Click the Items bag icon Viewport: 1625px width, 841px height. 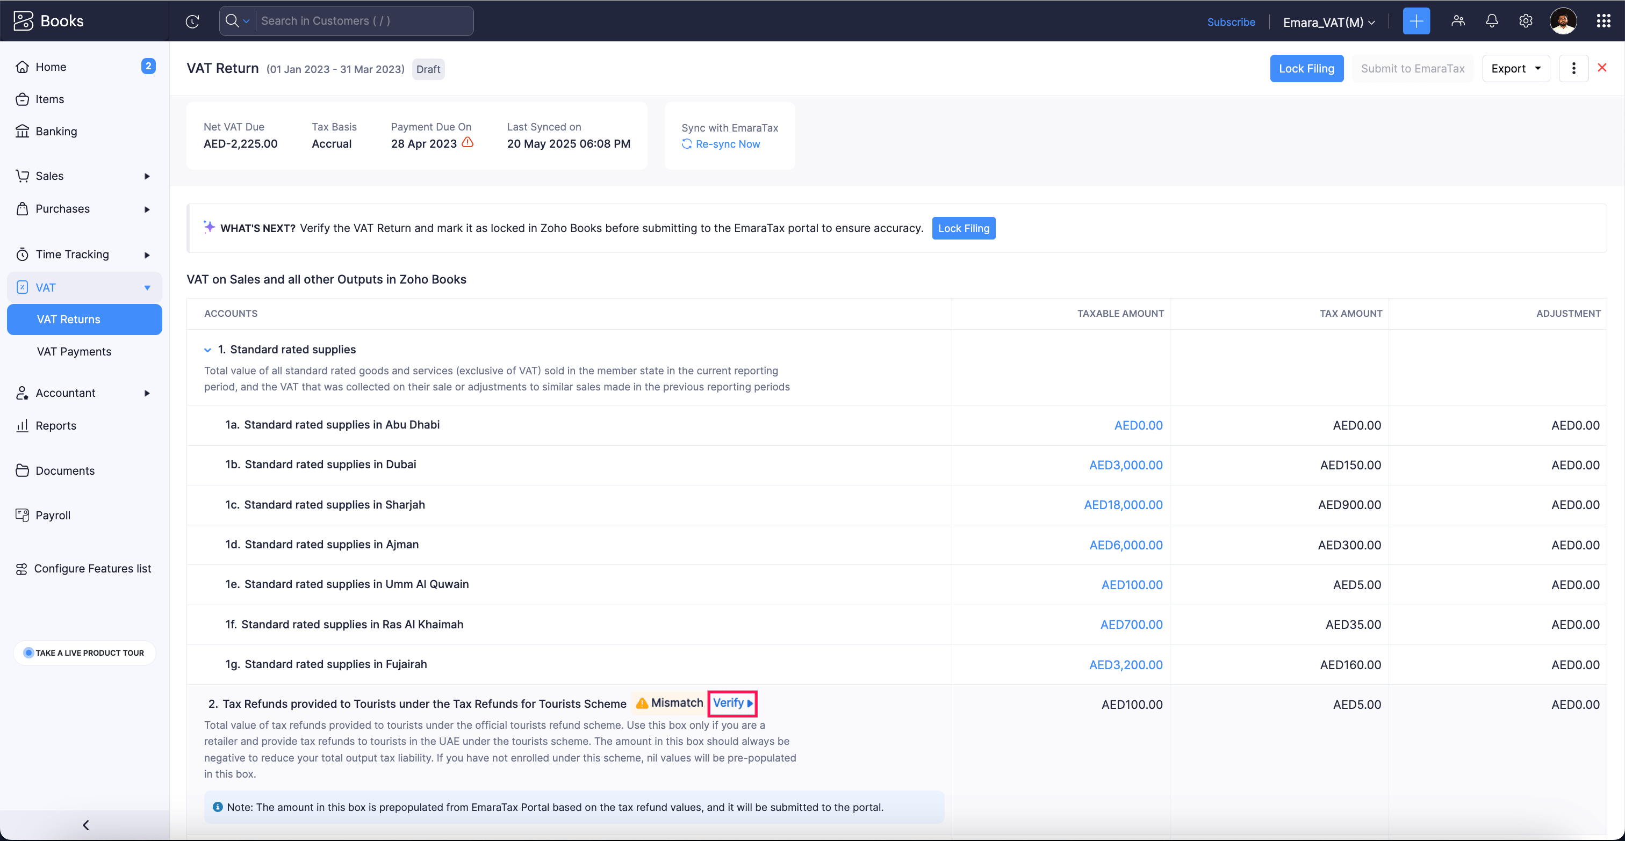(x=23, y=99)
